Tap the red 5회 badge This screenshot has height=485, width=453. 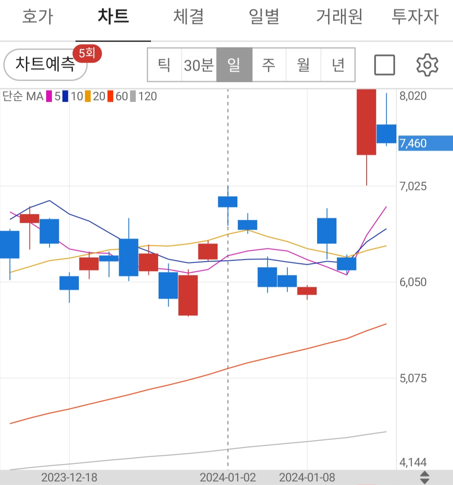[87, 53]
